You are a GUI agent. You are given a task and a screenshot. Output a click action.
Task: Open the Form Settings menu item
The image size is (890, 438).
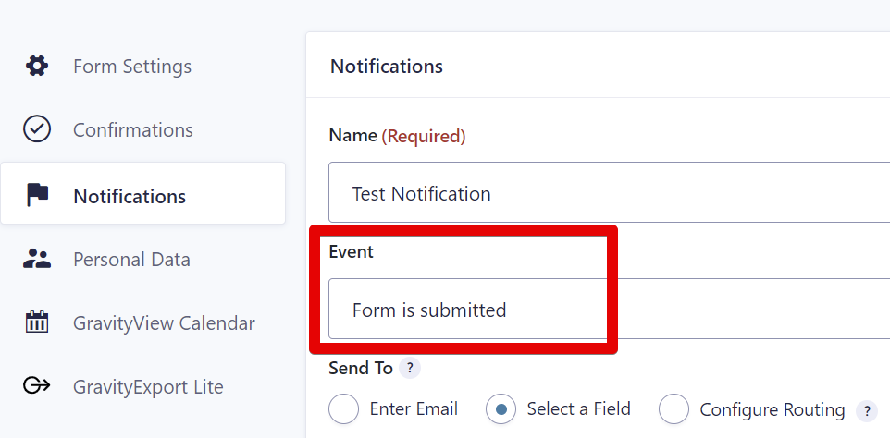point(132,67)
